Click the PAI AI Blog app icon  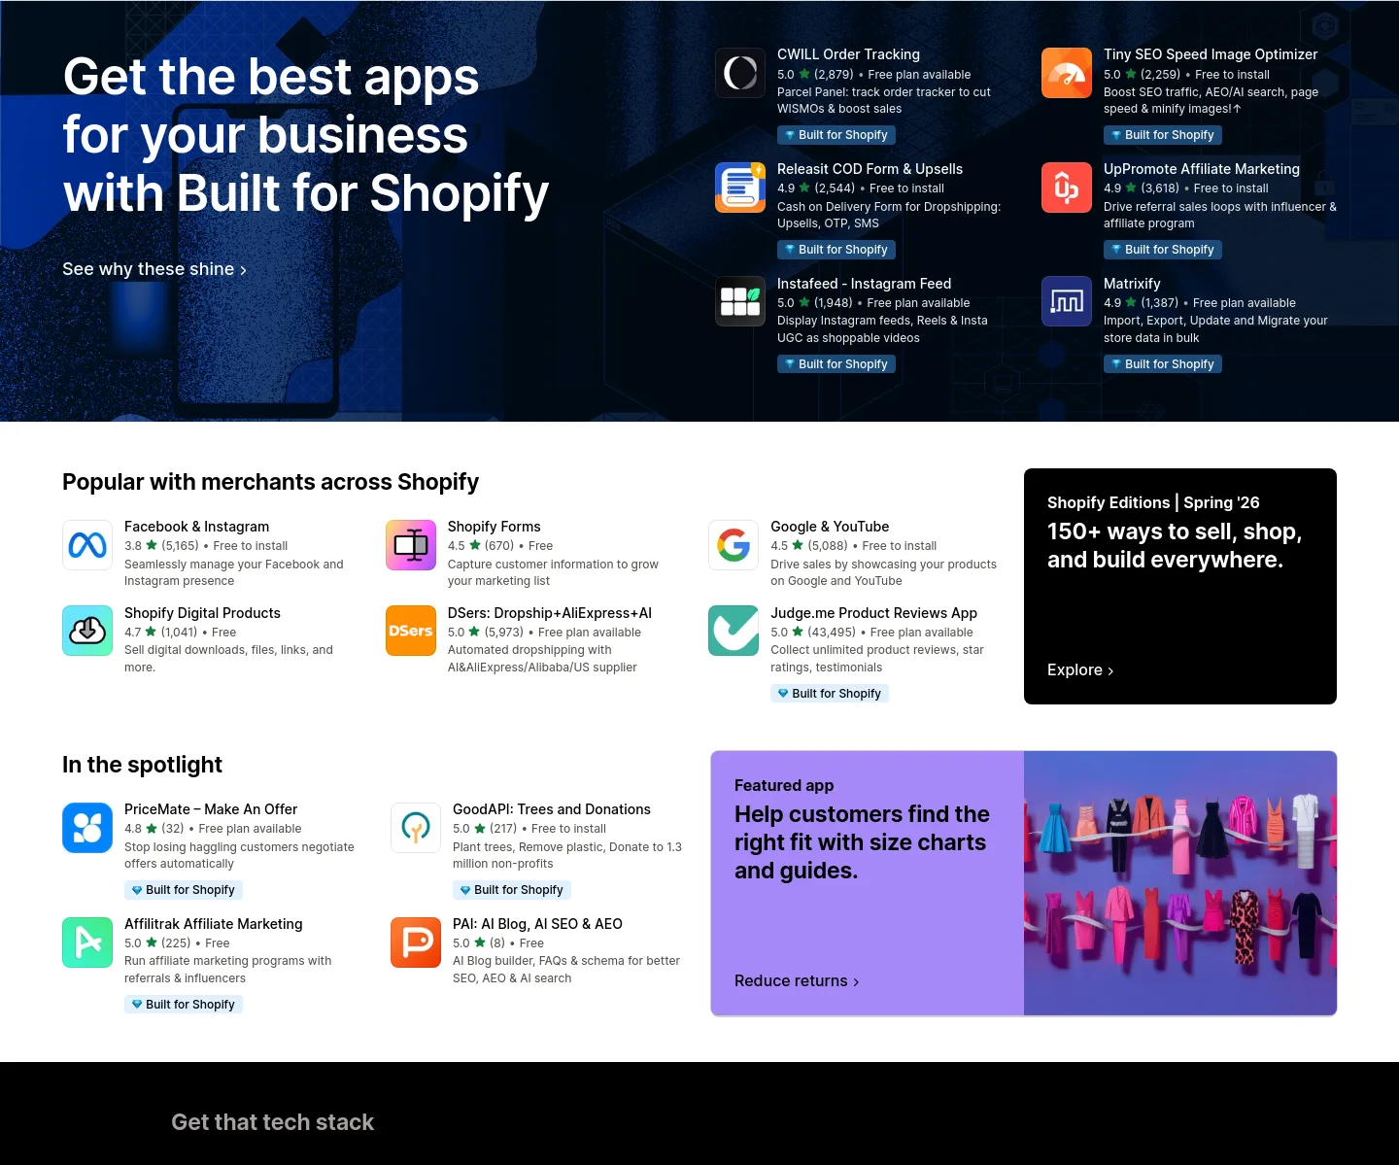tap(416, 942)
